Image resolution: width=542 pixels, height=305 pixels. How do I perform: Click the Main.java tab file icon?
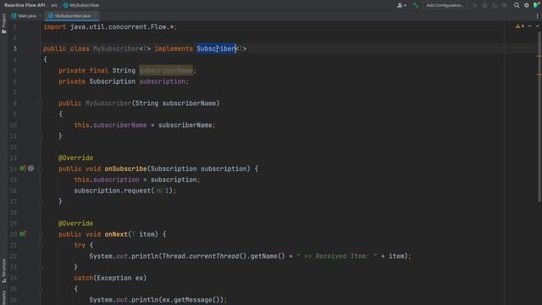pyautogui.click(x=14, y=16)
